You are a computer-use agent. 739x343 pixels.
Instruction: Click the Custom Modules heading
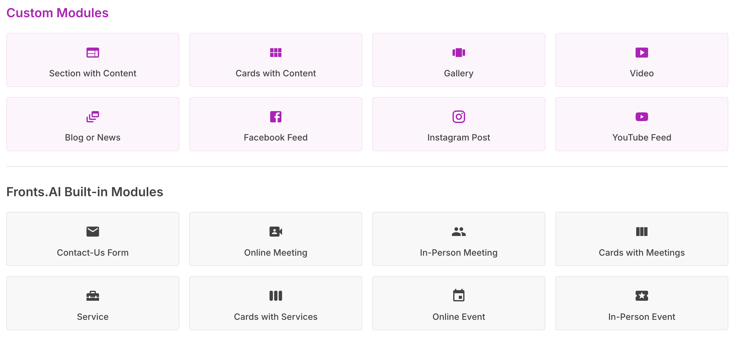57,13
